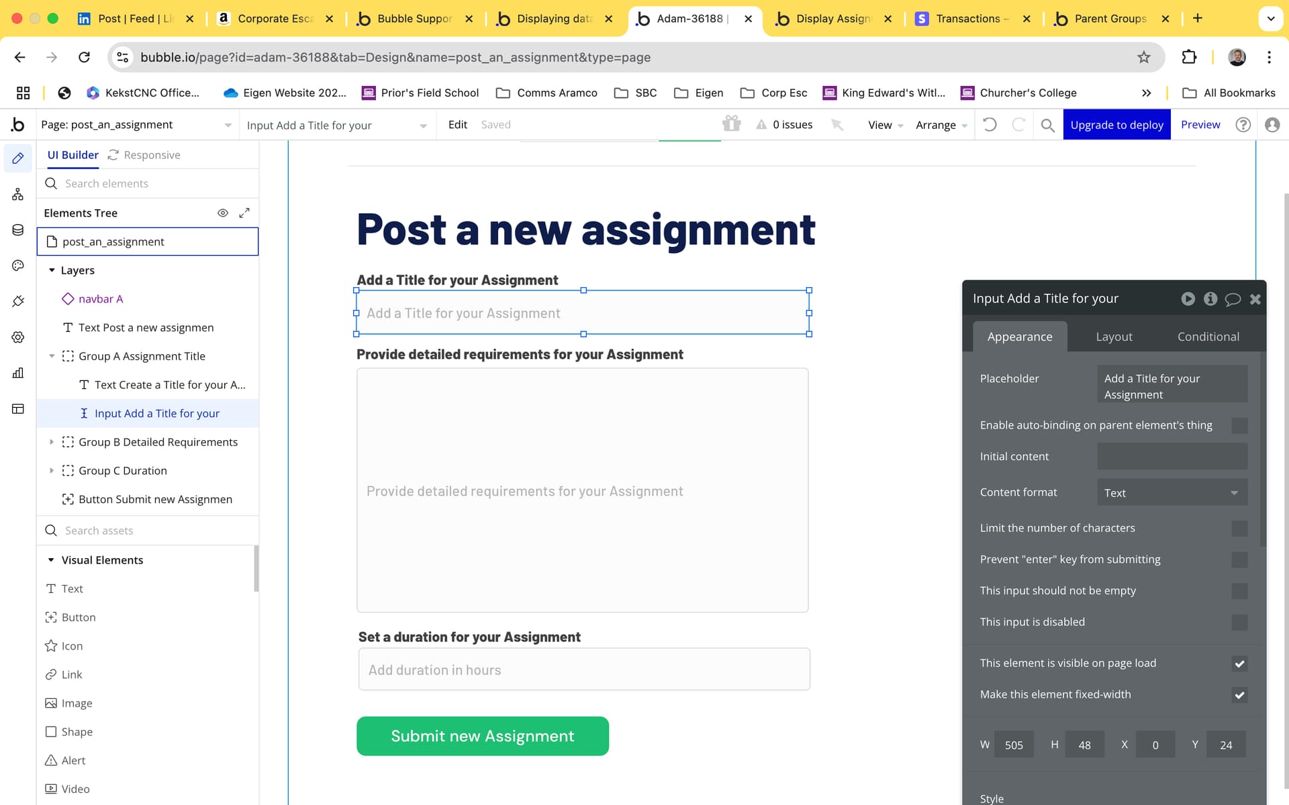Check 'Limit the number of characters' box
Screen dimensions: 1289x805
click(x=1239, y=529)
